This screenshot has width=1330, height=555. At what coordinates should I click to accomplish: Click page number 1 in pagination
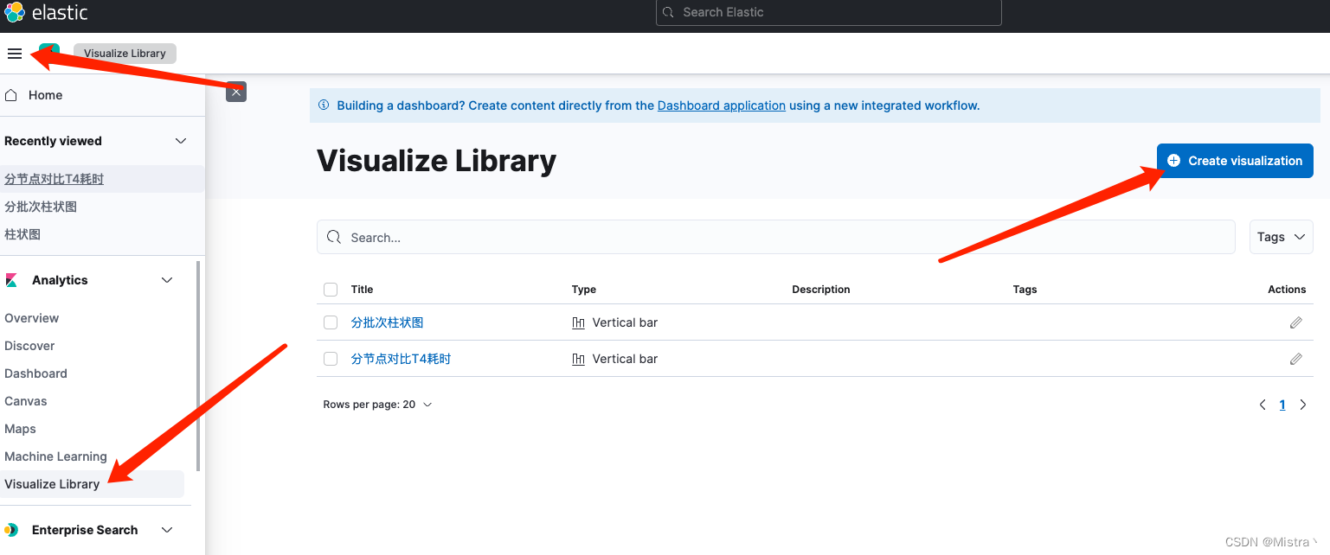(1282, 405)
